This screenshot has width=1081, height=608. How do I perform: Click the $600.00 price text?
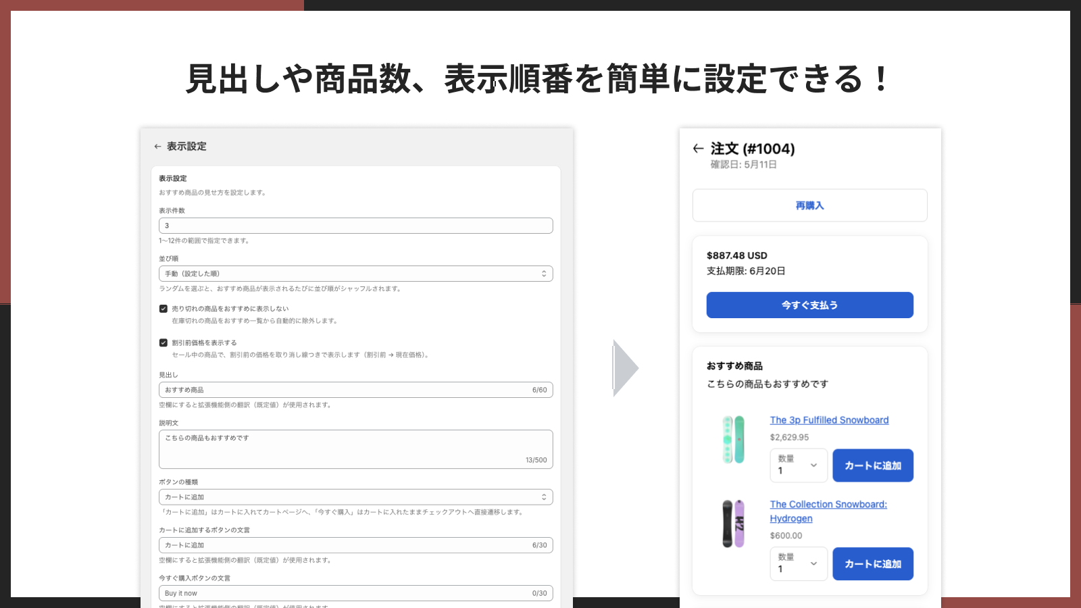(x=786, y=536)
